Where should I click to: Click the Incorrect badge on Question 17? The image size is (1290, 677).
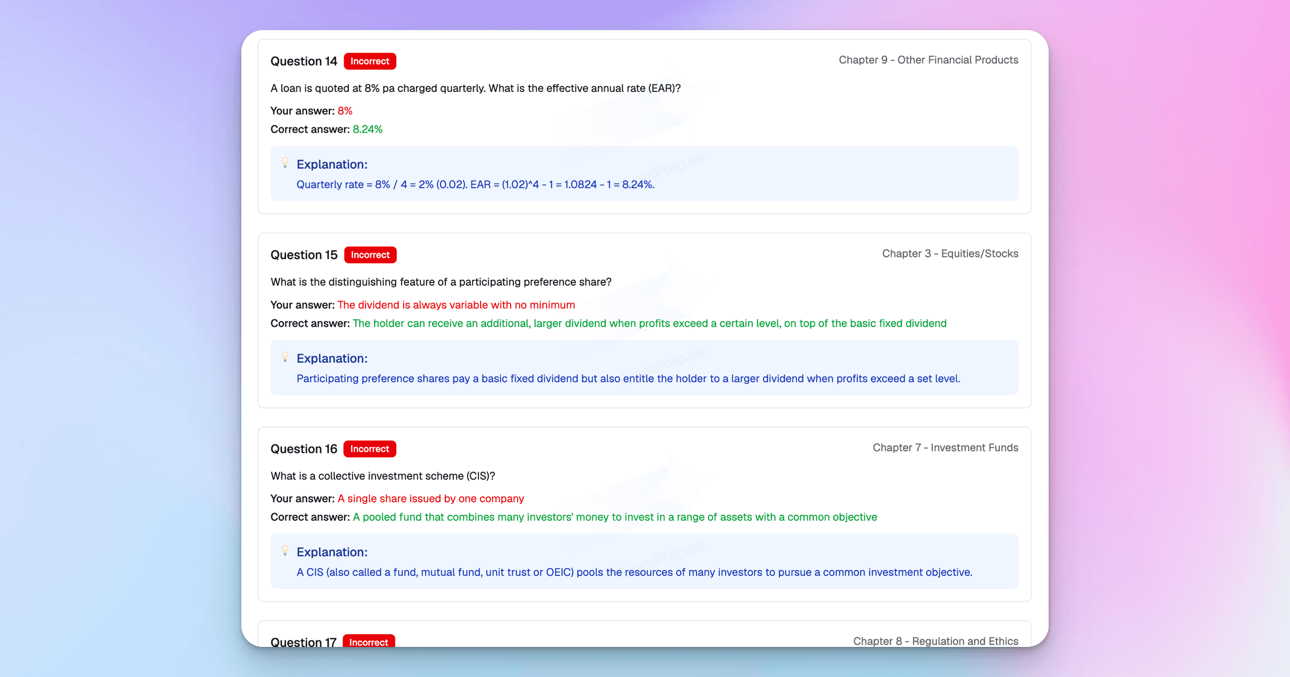point(369,641)
